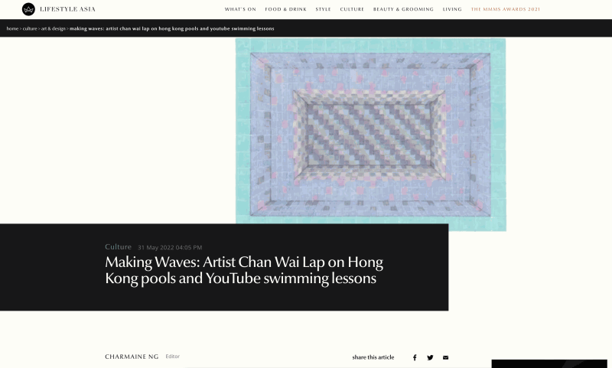This screenshot has width=612, height=368.
Task: Open the Beauty & Grooming menu
Action: coord(403,9)
